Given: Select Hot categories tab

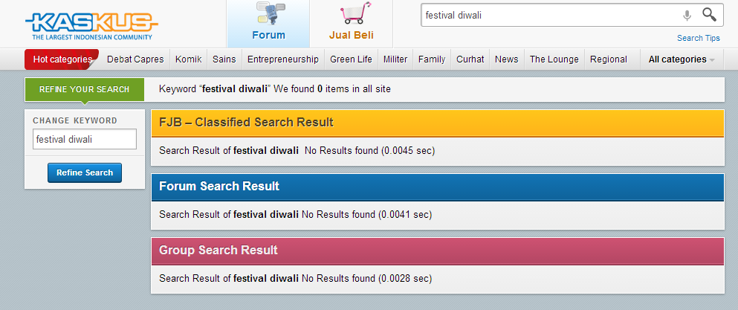Looking at the screenshot, I should 62,59.
